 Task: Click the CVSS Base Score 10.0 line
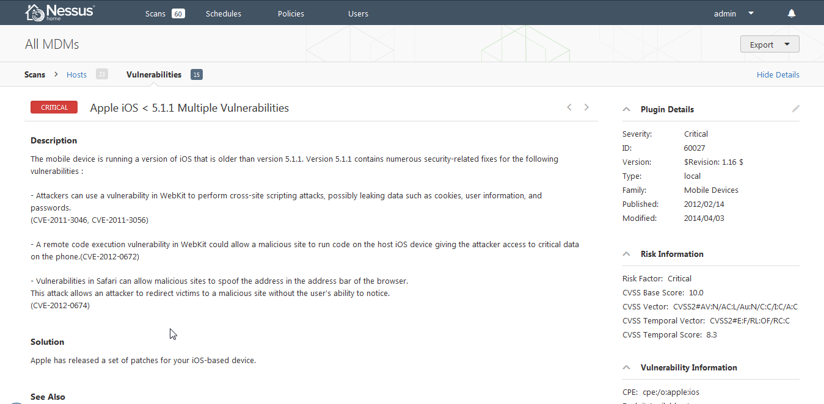click(x=663, y=292)
